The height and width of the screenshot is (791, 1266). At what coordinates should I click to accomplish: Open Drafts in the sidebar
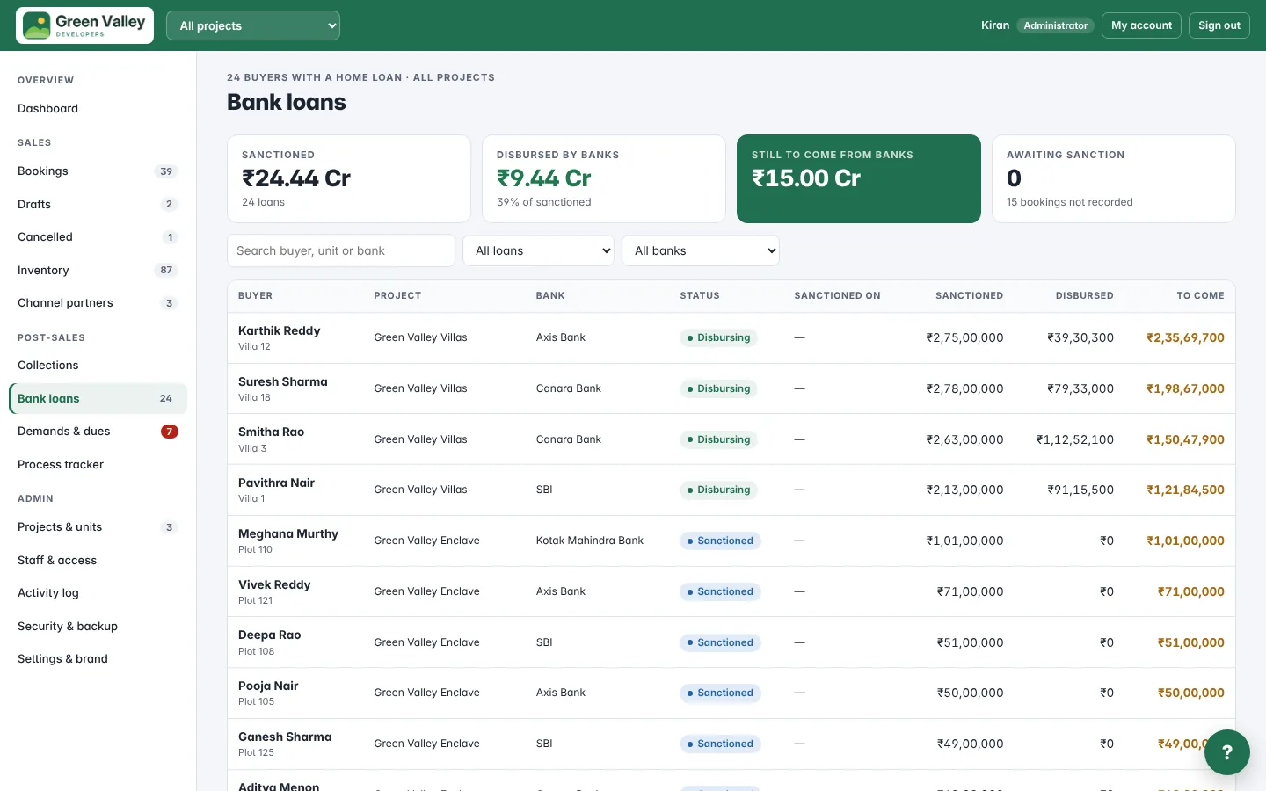pyautogui.click(x=98, y=204)
